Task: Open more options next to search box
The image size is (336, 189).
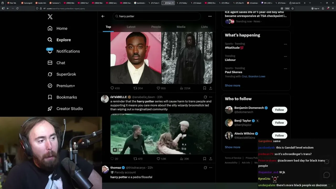Action: (210, 16)
